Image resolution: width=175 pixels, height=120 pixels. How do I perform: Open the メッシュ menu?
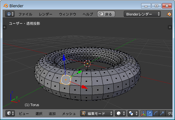tap(69, 114)
